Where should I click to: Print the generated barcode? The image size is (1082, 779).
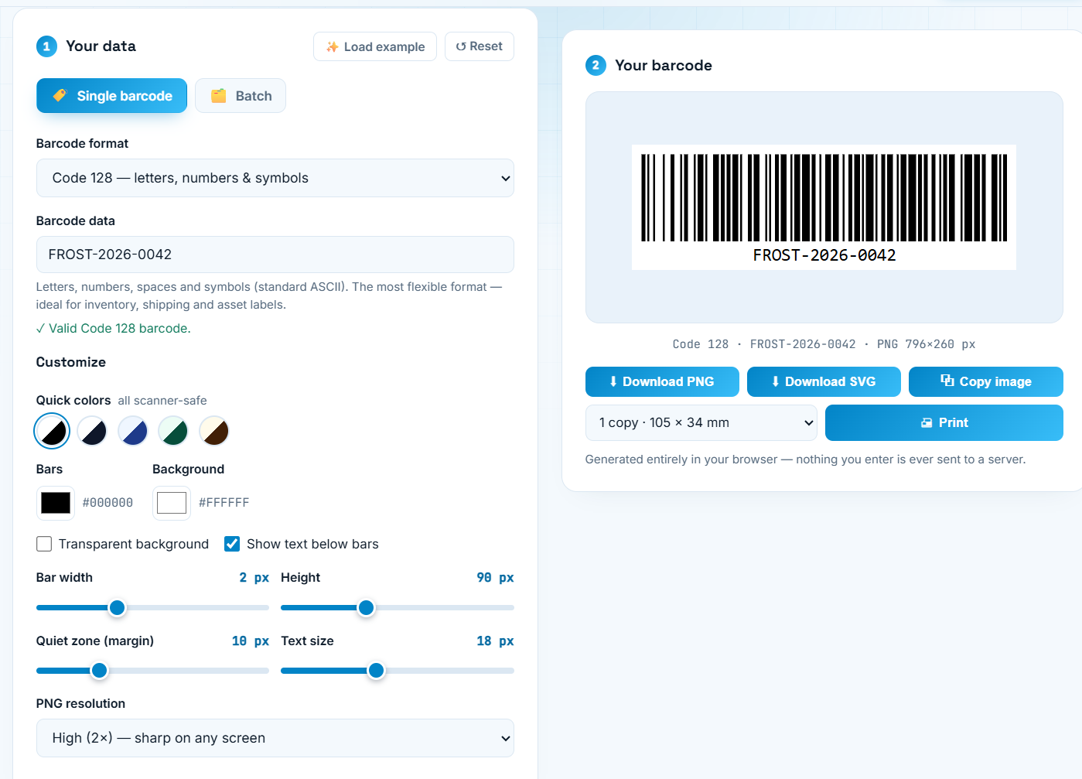(944, 422)
